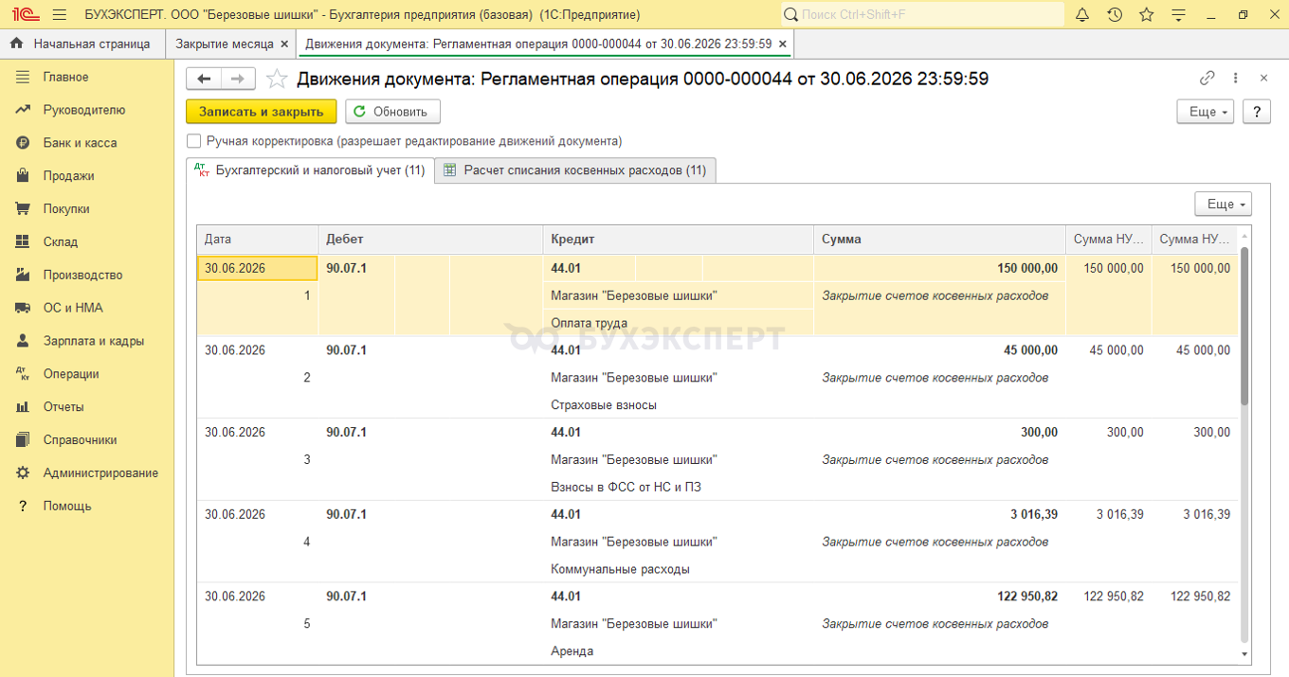Navigate back with left arrow button
This screenshot has width=1289, height=677.
coord(204,79)
